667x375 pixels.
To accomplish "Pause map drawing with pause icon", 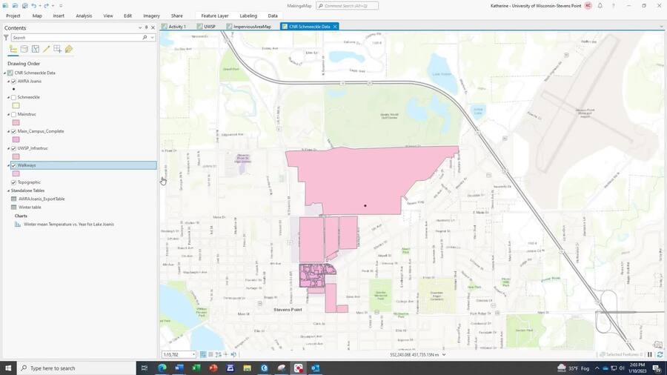I will pyautogui.click(x=649, y=354).
